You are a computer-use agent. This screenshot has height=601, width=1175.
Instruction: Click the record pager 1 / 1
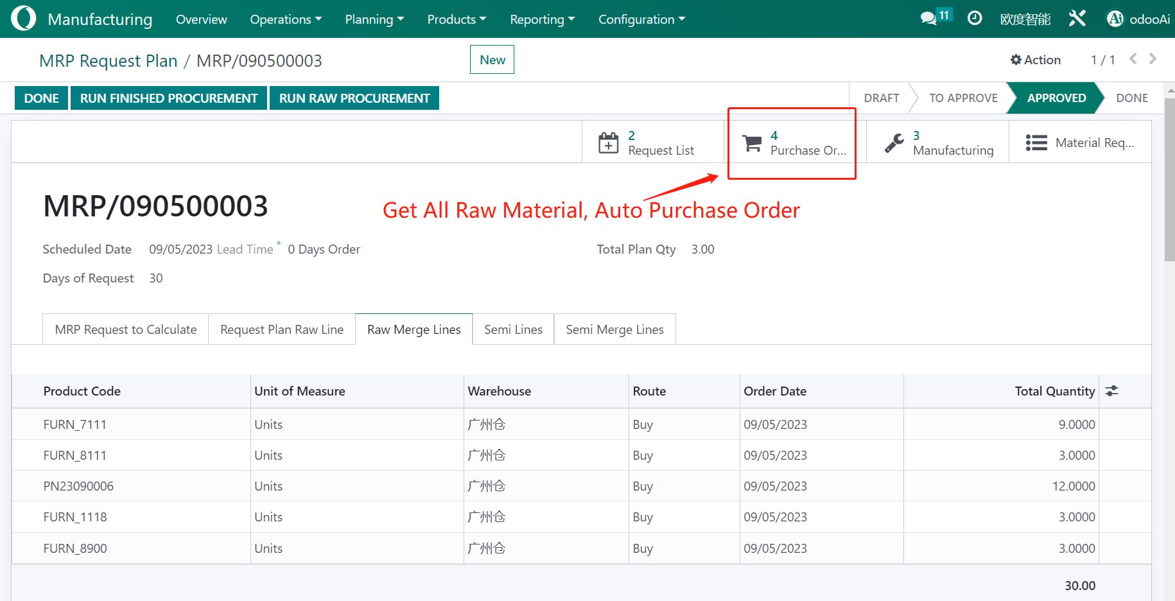tap(1102, 60)
